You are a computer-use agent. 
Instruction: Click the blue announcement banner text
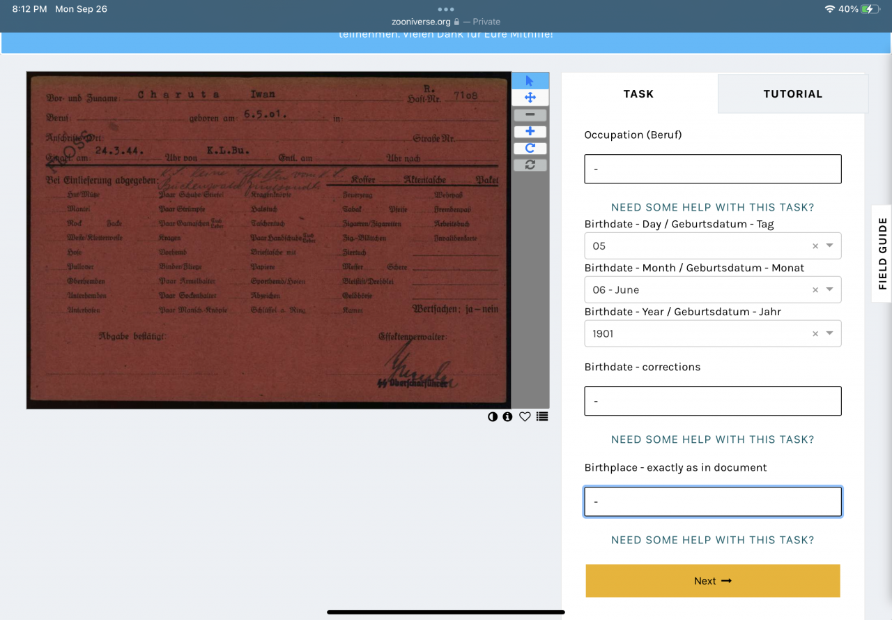pos(446,35)
